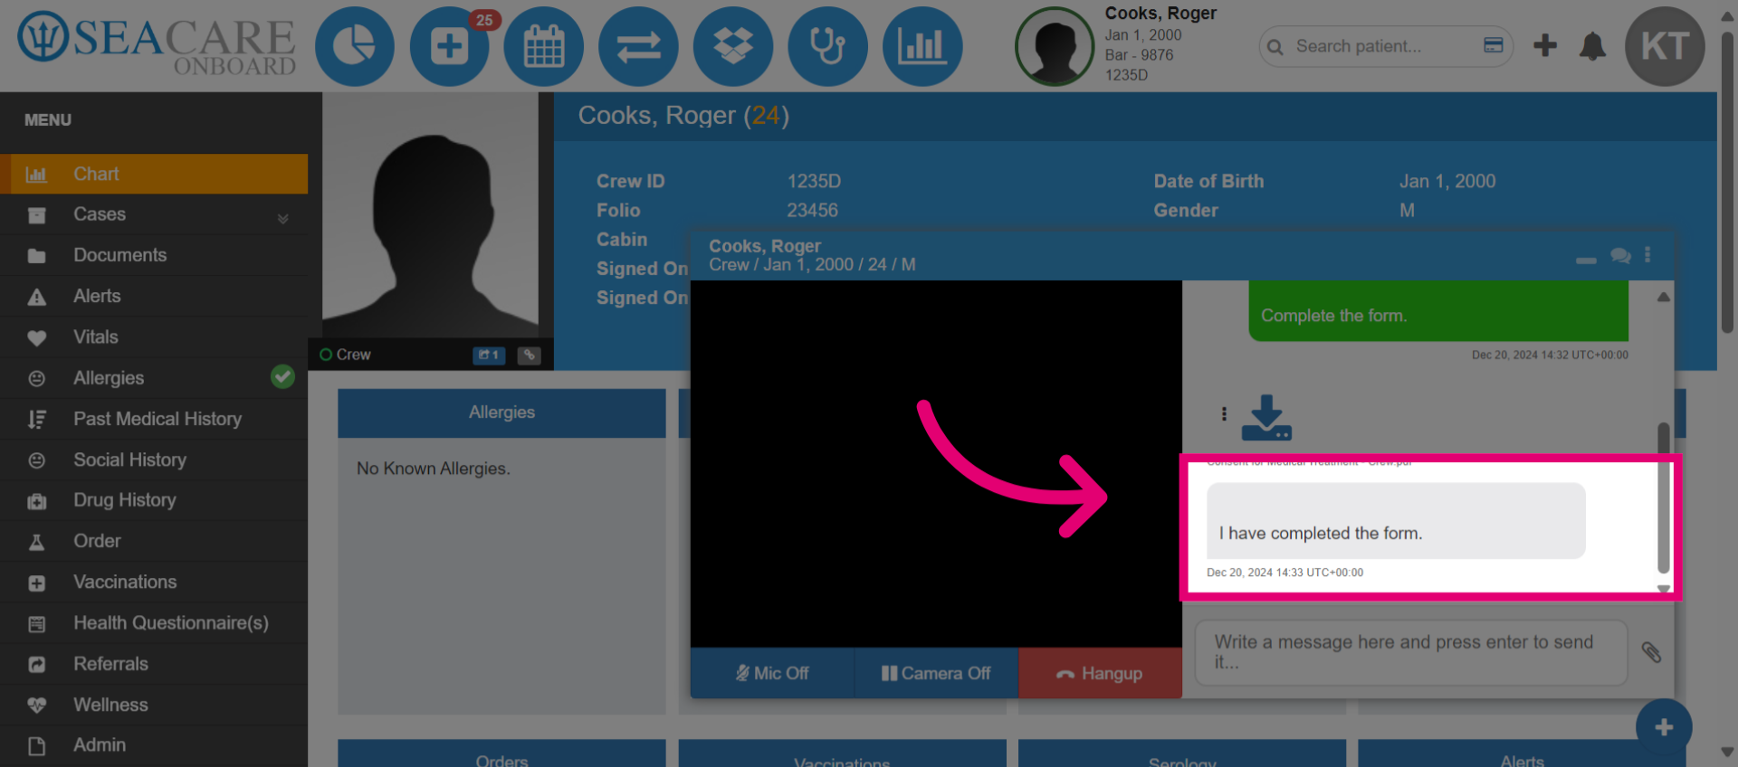Click the Orders panel header
Viewport: 1738px width, 767px height.
point(501,755)
